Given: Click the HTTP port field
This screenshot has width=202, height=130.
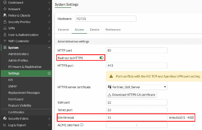Looking at the screenshot, I should [x=137, y=50].
